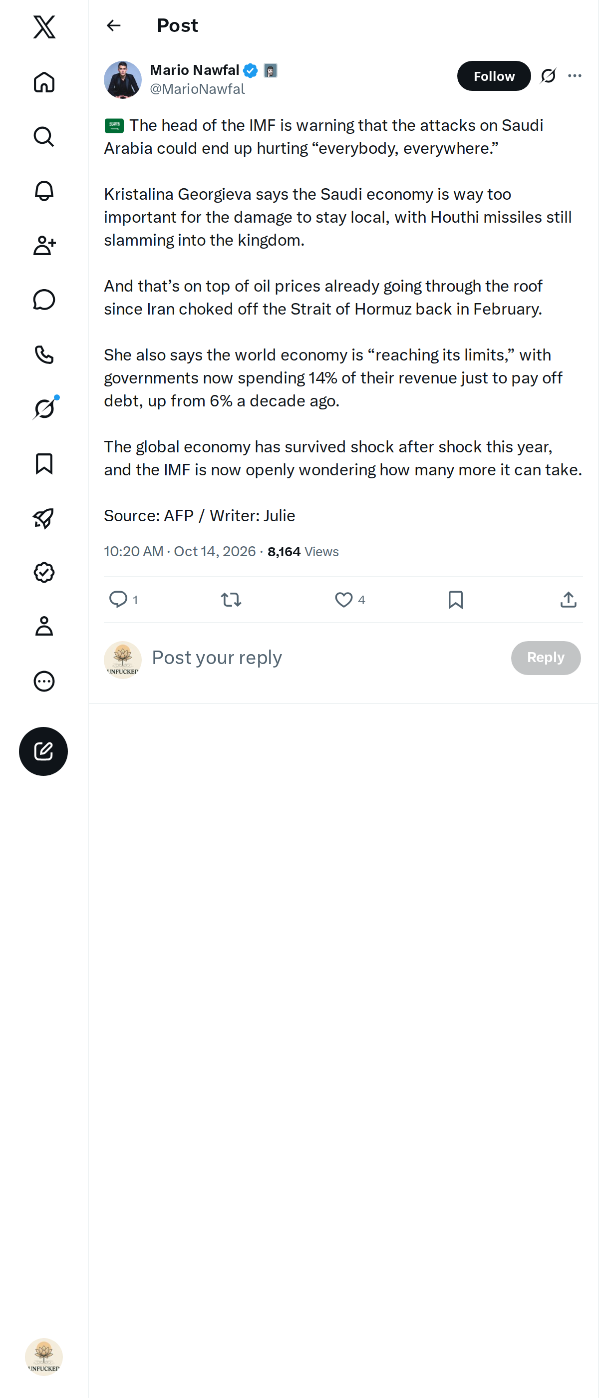The image size is (599, 1398).
Task: Follow Mario Nawfal
Action: (494, 76)
